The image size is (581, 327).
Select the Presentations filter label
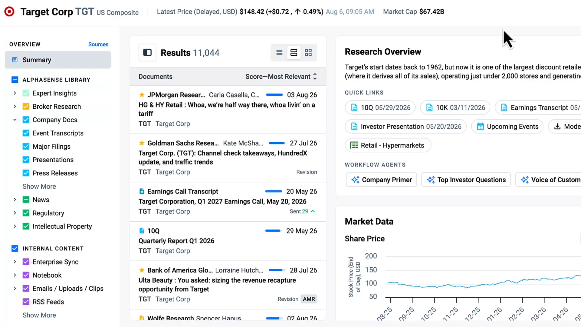53,160
